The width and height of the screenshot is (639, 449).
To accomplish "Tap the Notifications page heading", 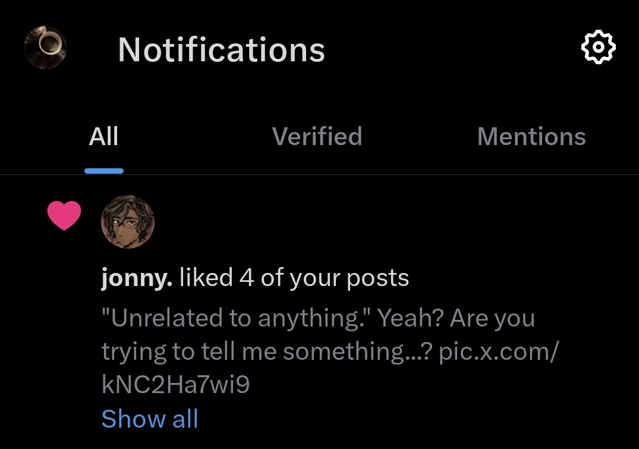I will click(x=221, y=49).
